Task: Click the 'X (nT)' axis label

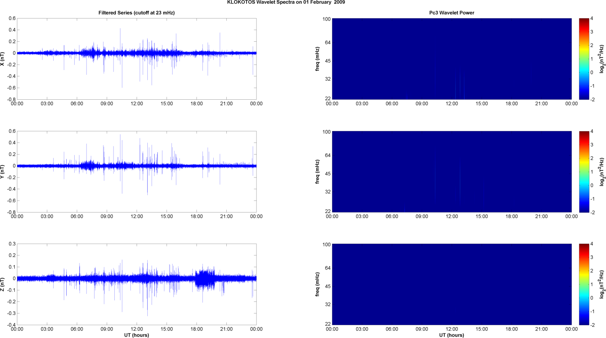Action: point(3,59)
